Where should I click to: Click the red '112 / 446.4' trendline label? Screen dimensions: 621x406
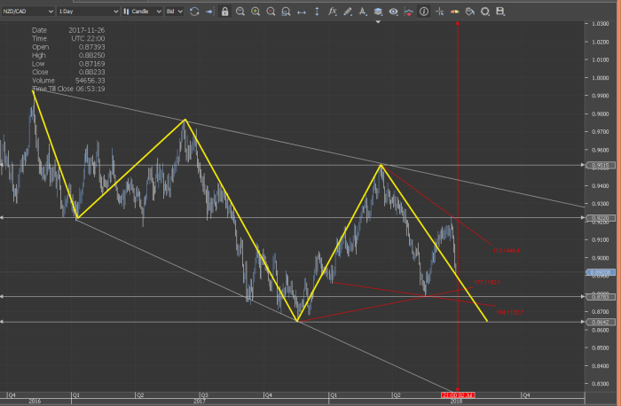[x=506, y=251]
